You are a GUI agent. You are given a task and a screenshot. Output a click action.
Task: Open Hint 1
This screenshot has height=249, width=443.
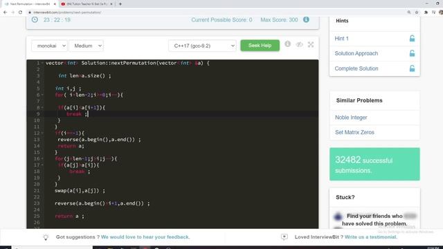click(x=341, y=39)
